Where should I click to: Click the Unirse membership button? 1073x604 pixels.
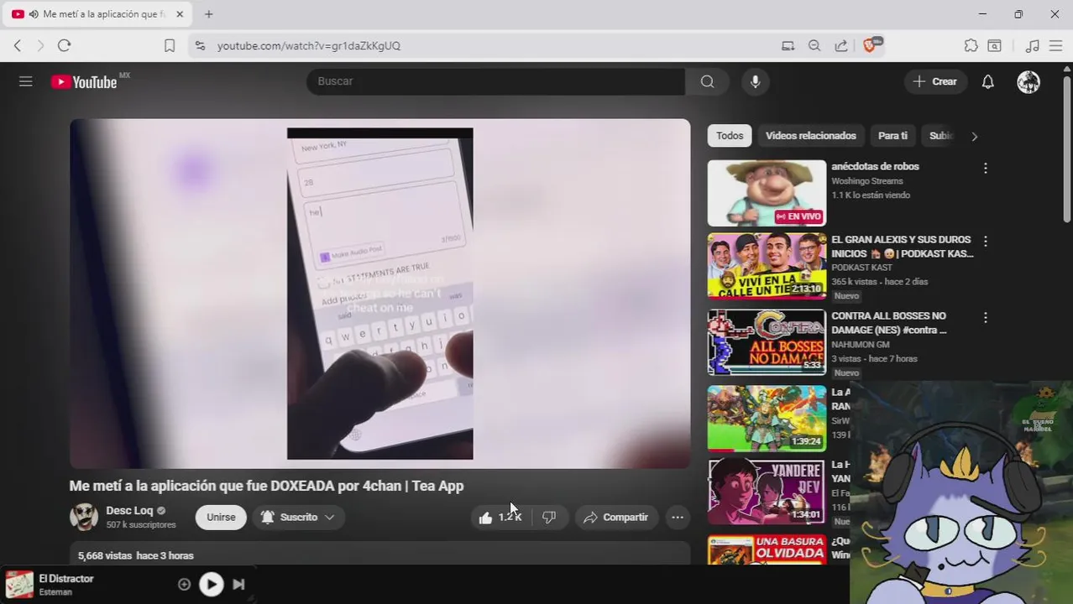click(221, 517)
